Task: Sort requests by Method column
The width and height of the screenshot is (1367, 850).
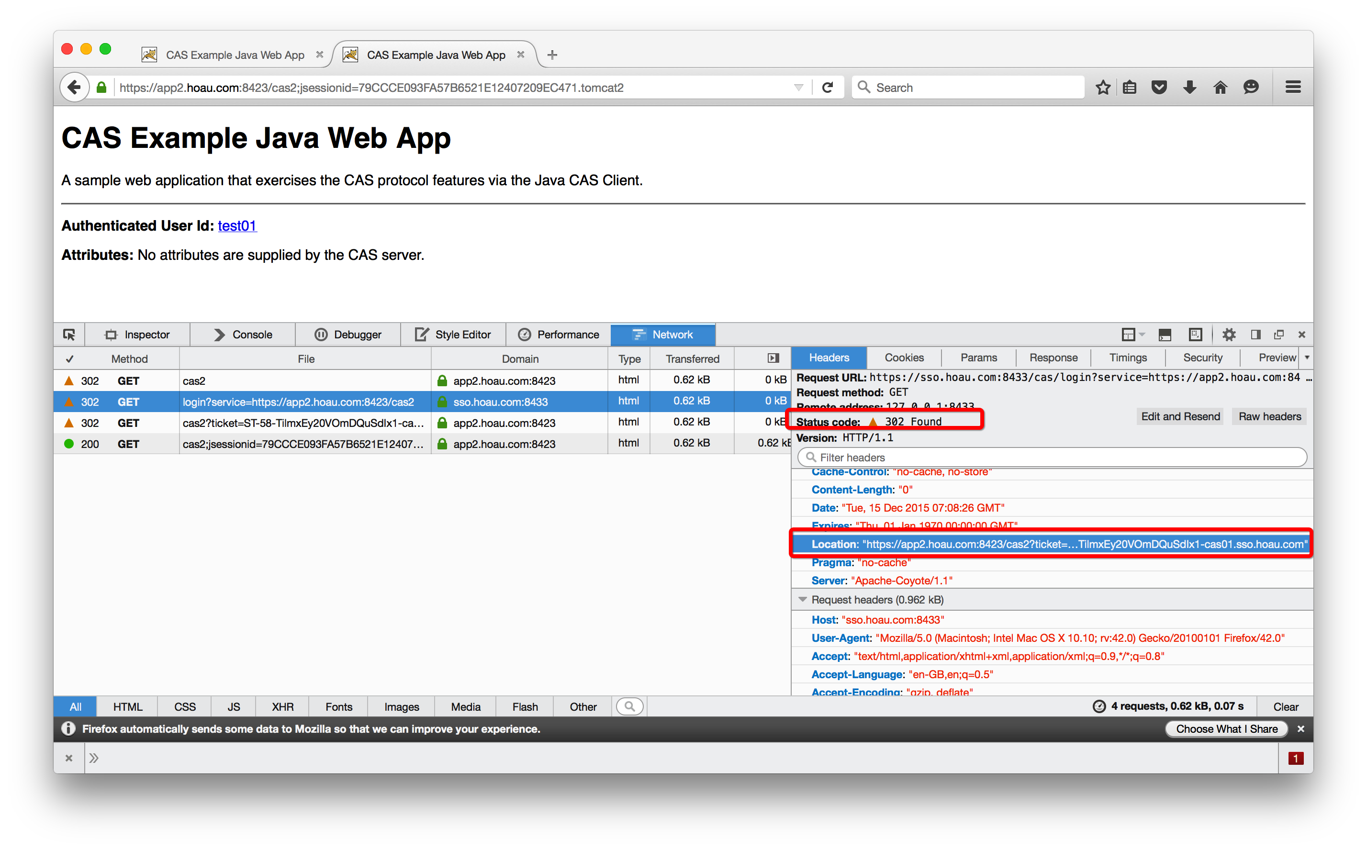Action: [129, 358]
